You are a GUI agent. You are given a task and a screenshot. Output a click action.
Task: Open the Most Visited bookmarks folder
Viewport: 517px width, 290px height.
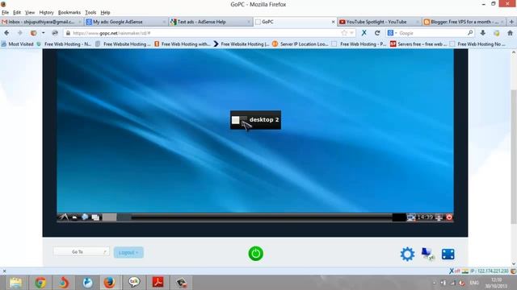[18, 43]
